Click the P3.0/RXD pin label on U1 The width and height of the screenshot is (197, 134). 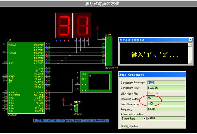click(x=39, y=92)
